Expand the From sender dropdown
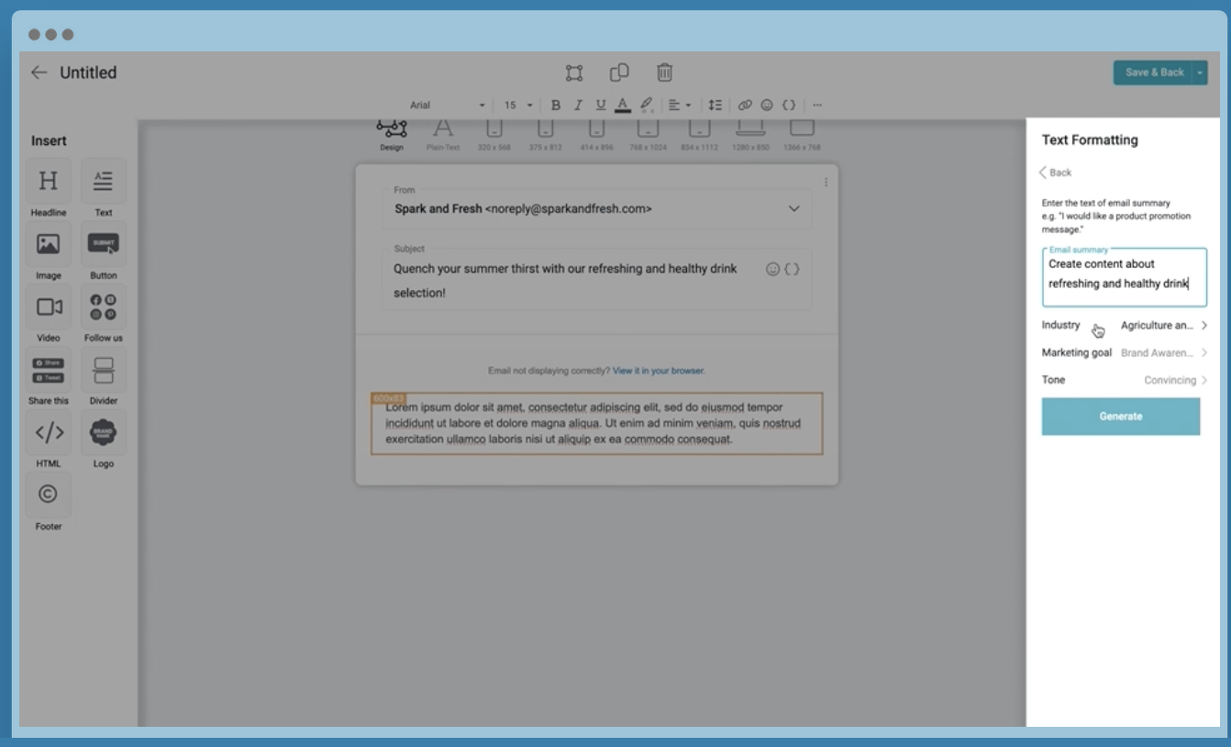Image resolution: width=1231 pixels, height=747 pixels. point(793,208)
